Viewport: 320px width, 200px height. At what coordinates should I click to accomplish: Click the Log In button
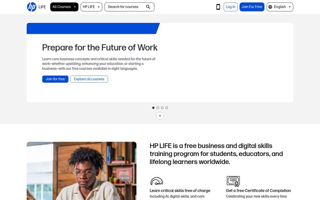click(231, 7)
